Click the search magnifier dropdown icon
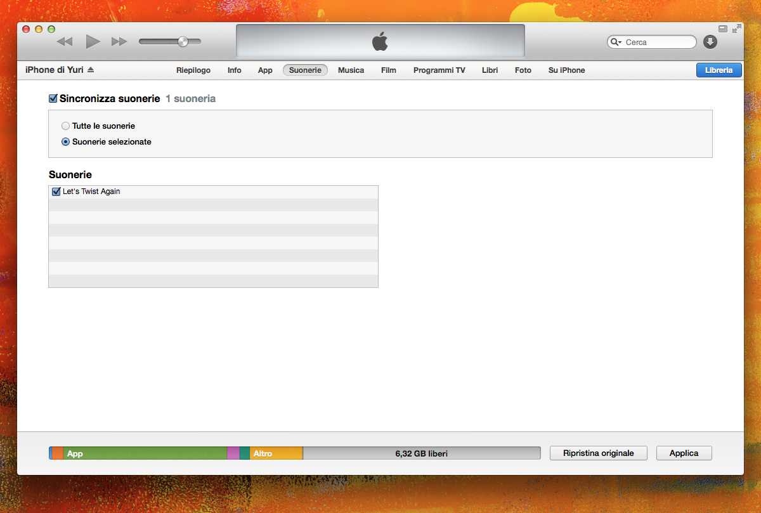The image size is (761, 513). coord(616,42)
